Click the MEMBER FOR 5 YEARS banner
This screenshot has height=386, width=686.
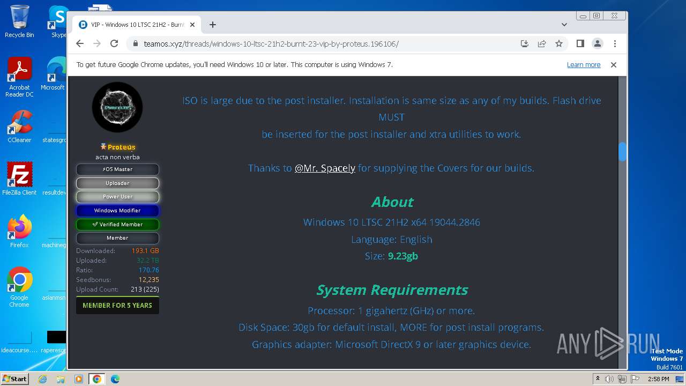point(117,305)
